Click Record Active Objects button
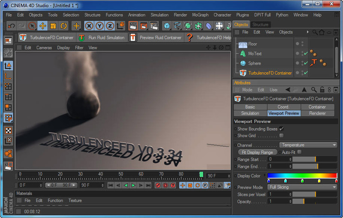Viewport: 343px width, 218px height. point(158,186)
